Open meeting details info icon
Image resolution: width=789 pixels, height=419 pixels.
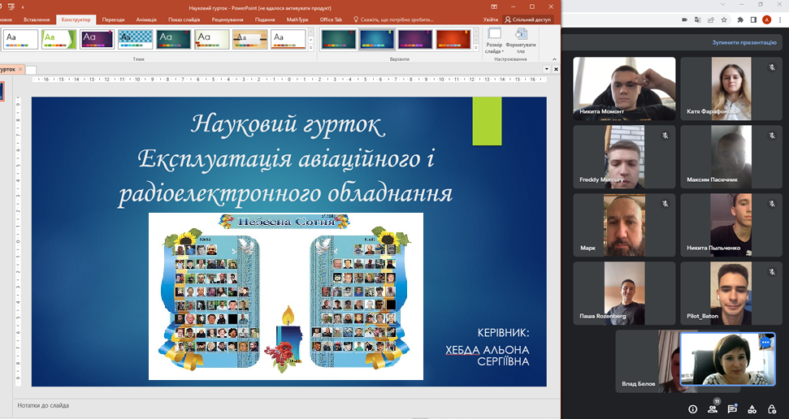tap(693, 409)
